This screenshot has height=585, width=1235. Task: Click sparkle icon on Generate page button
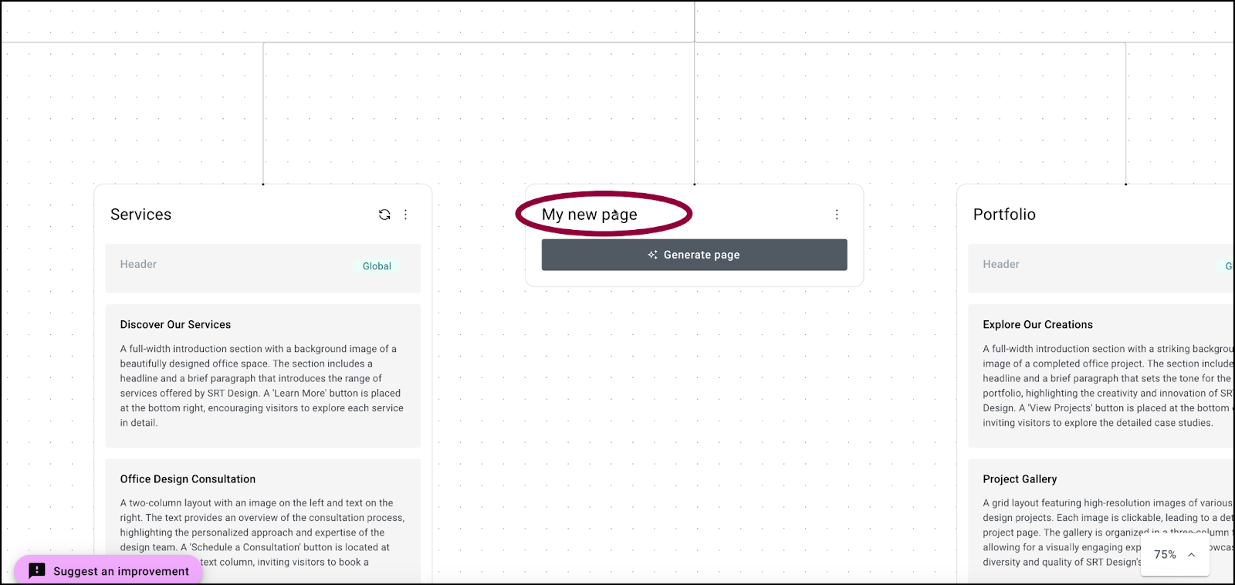coord(653,255)
